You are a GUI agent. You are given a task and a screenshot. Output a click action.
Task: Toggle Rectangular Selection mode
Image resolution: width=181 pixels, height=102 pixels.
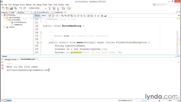tap(74, 16)
